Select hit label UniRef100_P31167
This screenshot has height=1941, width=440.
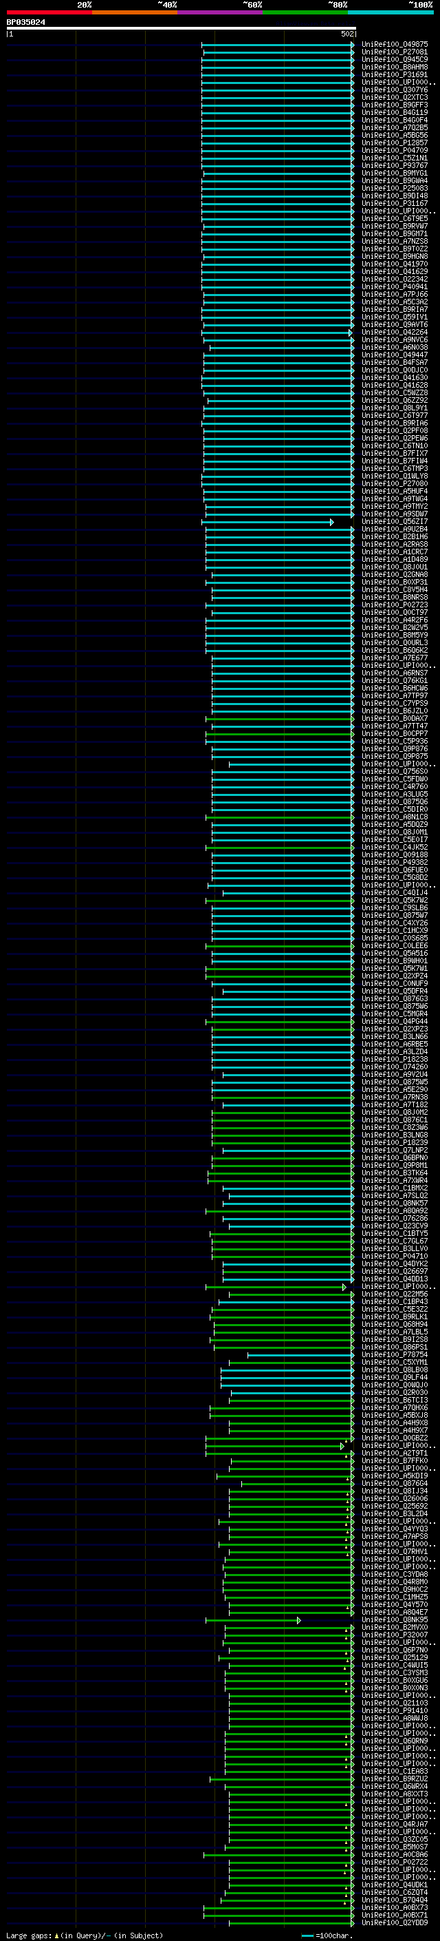pos(395,203)
